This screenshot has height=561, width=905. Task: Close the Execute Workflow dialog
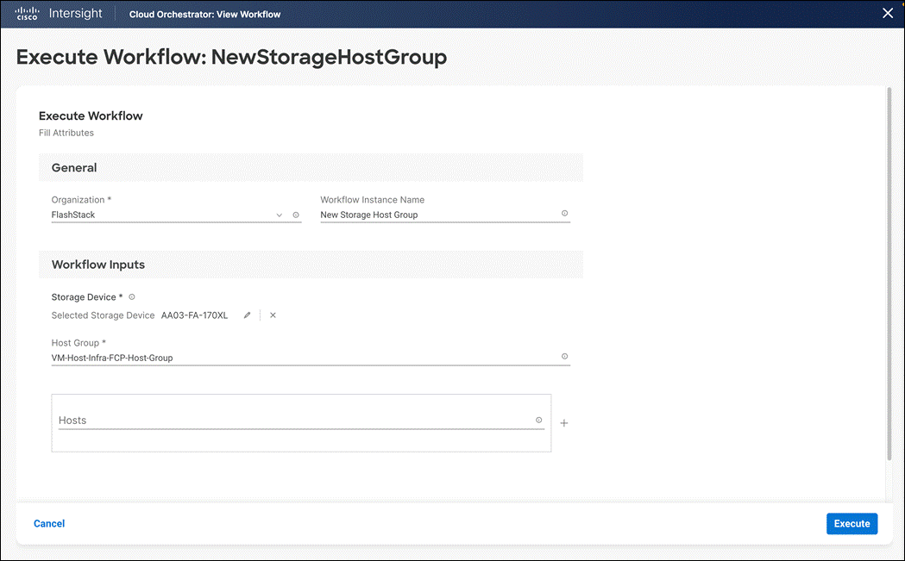(888, 13)
